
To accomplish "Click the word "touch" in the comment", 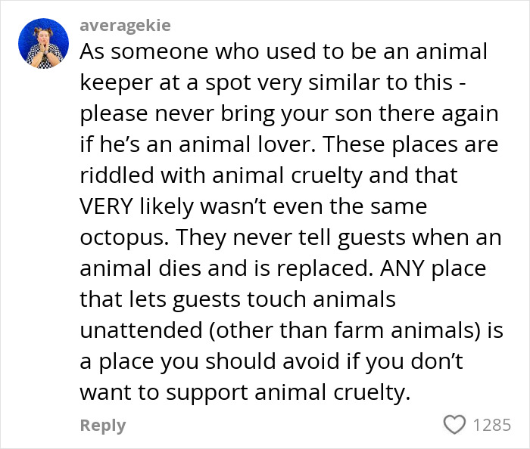I will coord(276,299).
